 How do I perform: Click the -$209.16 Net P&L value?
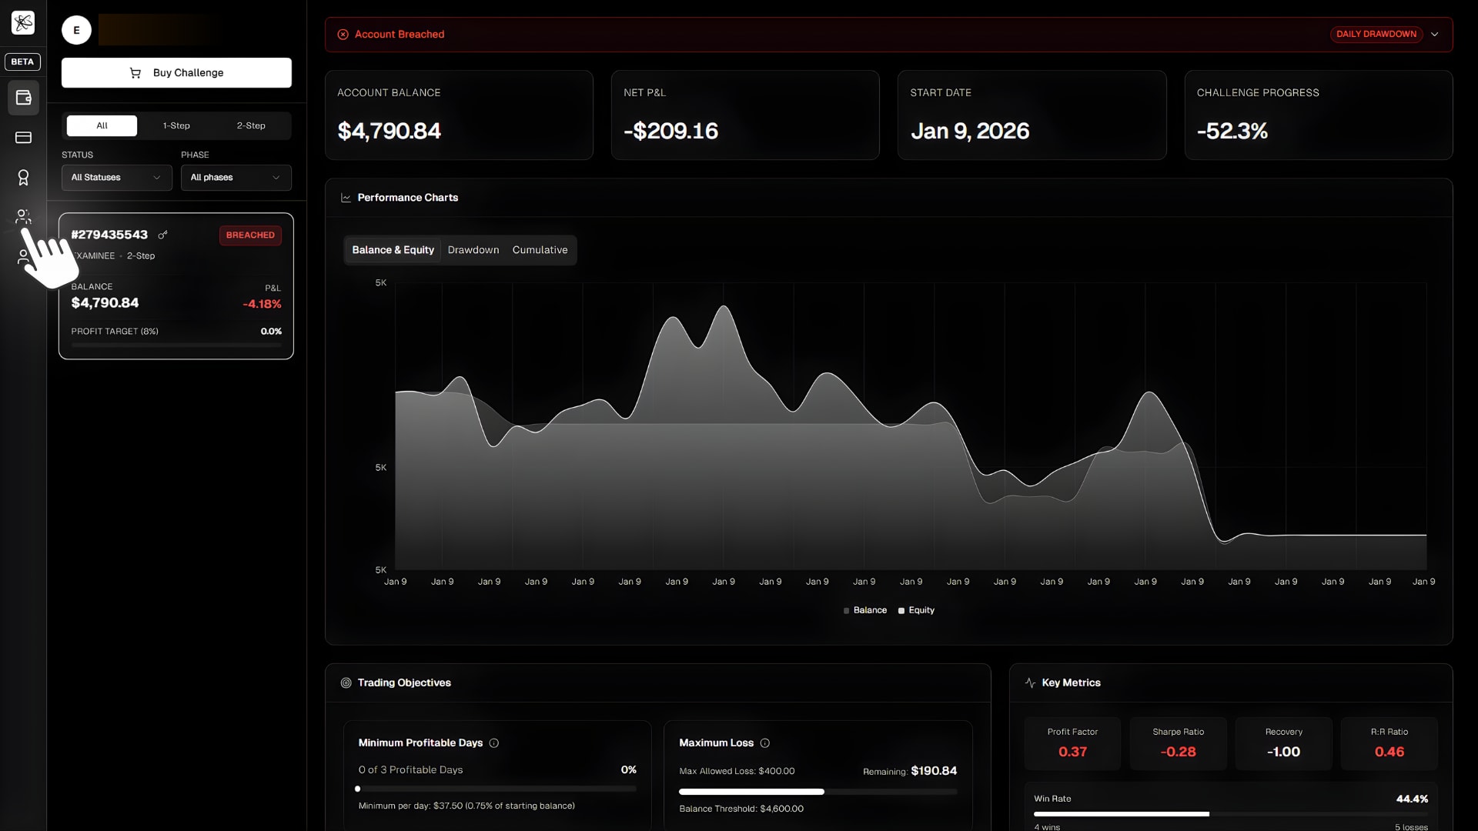[x=671, y=131]
